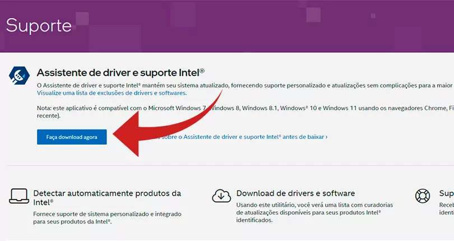Click the lifebuoy support icon
This screenshot has height=241, width=454.
click(422, 196)
